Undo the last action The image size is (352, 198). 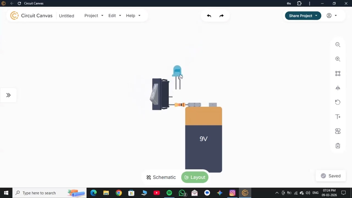point(209,16)
